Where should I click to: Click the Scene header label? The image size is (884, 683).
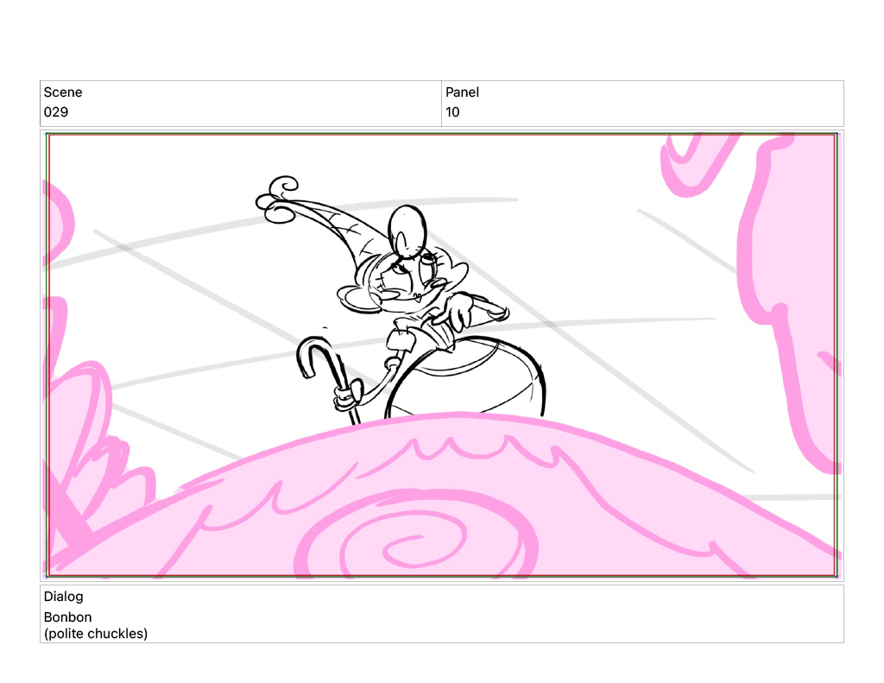(x=63, y=92)
